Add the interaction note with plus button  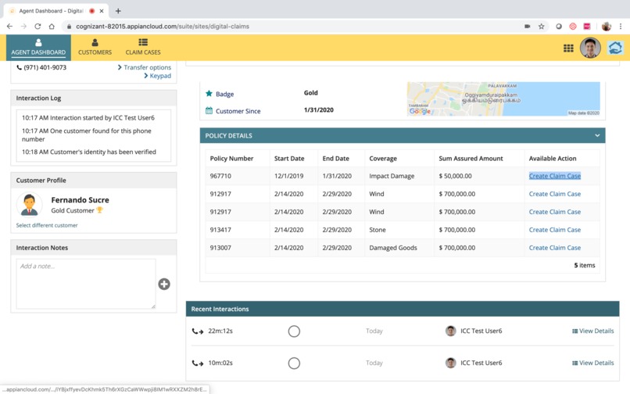pyautogui.click(x=164, y=284)
